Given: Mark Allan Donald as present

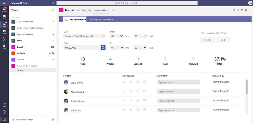Looking at the screenshot, I should (124, 91).
